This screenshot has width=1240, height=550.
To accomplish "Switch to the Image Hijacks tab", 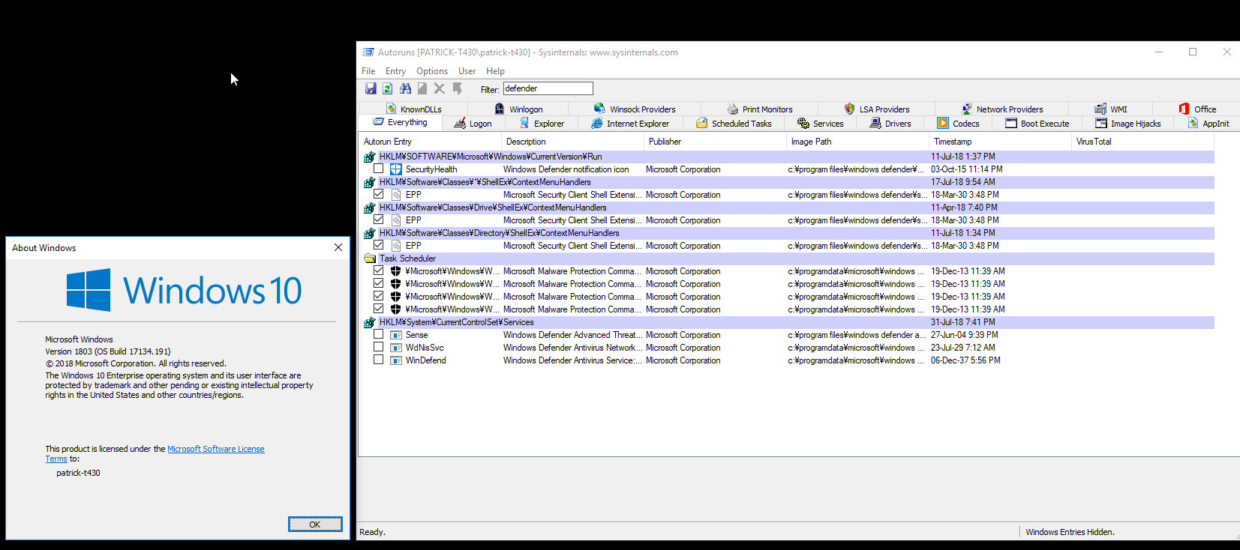I will coord(1128,124).
